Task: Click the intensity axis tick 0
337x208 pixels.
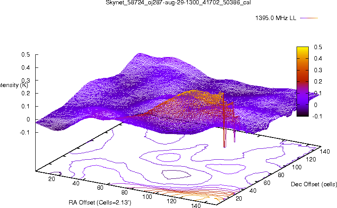Action: coord(28,119)
